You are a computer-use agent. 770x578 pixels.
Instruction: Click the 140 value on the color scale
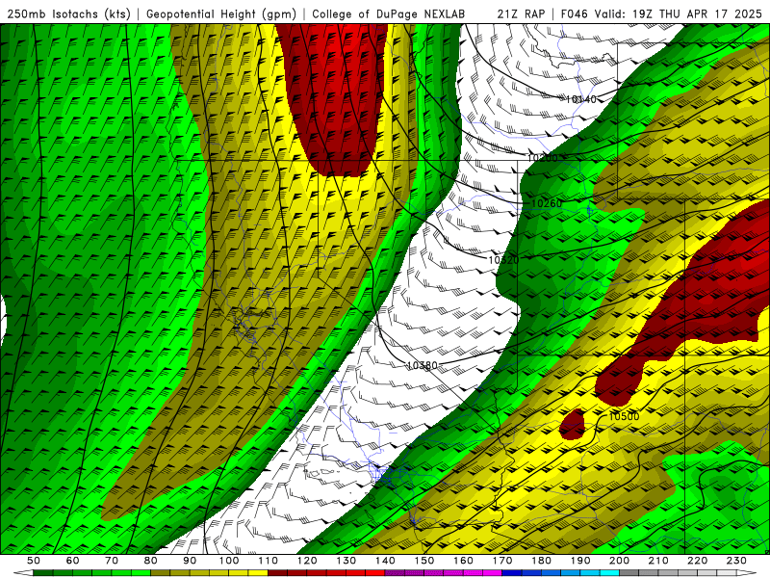[x=385, y=561]
